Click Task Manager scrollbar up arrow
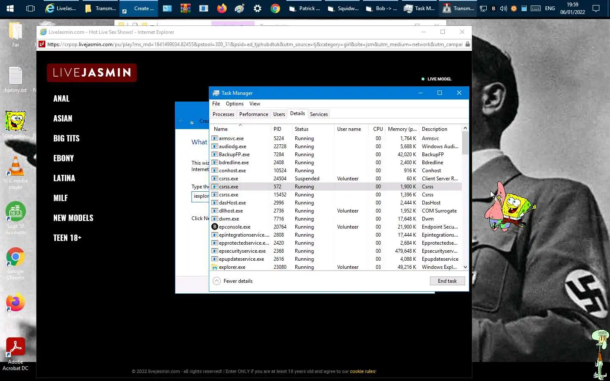This screenshot has height=381, width=610. 465,128
